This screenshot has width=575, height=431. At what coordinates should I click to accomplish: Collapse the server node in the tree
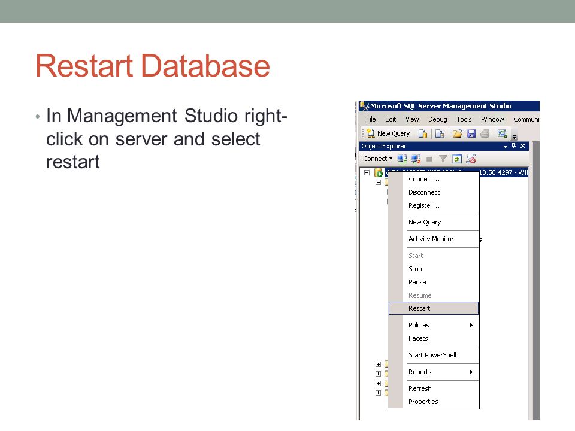367,172
